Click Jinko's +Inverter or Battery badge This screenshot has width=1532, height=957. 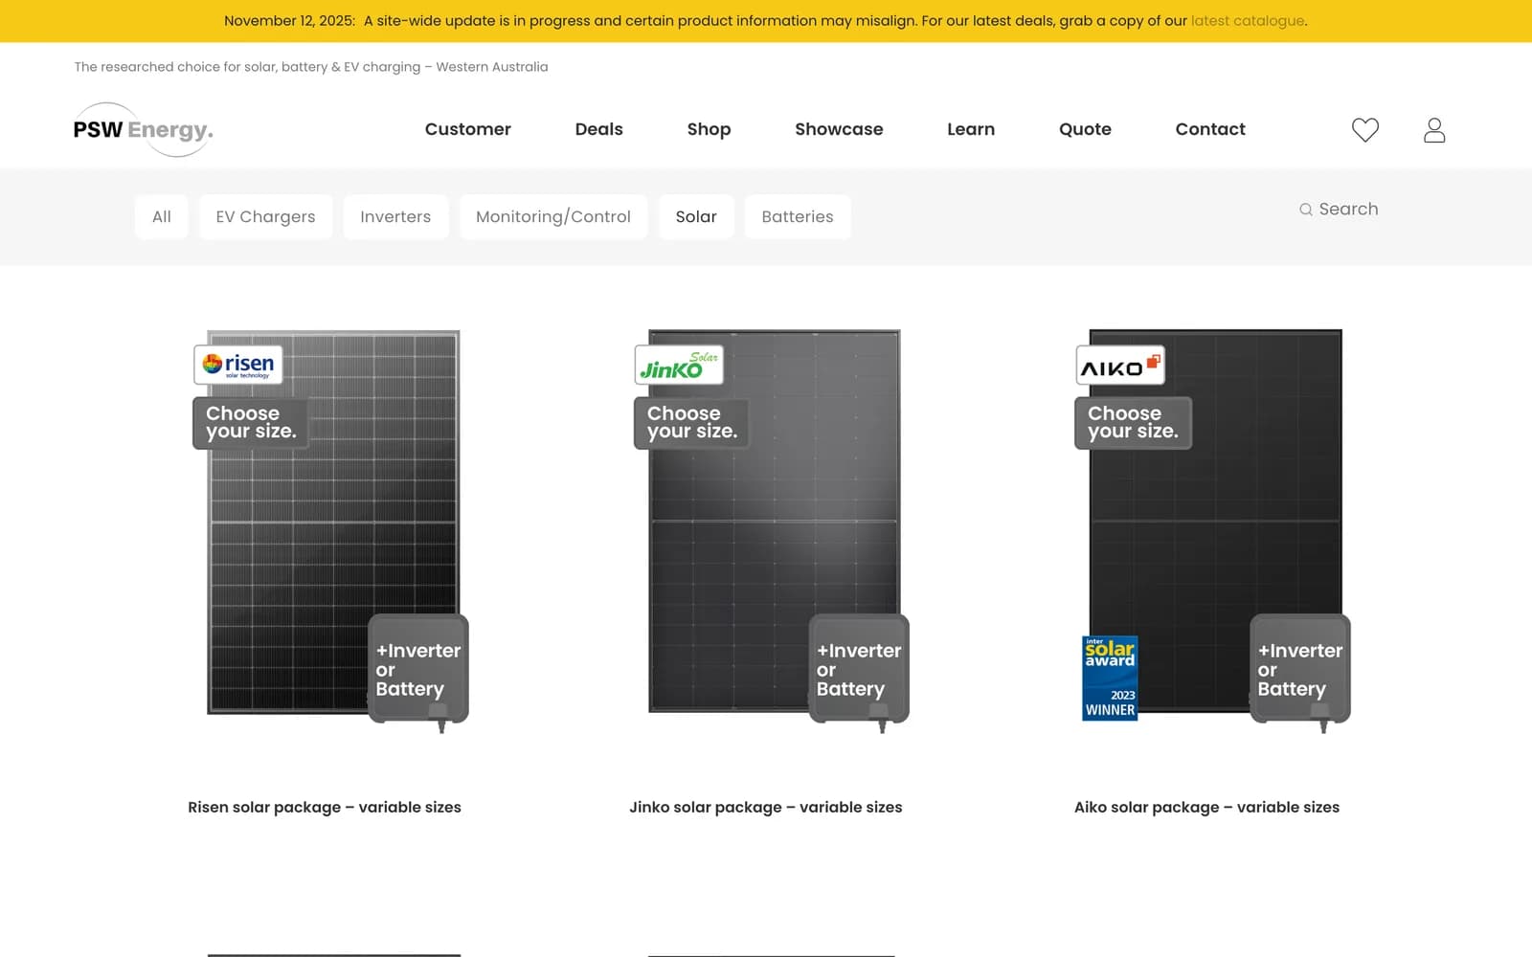pos(859,670)
